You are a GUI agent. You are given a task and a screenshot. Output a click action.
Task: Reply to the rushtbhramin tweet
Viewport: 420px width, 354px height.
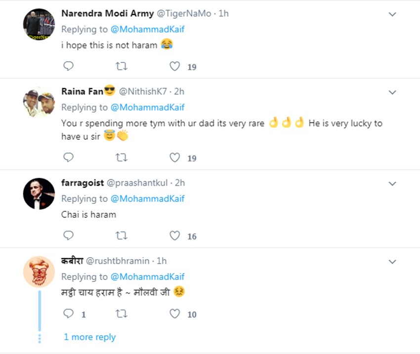pos(69,314)
